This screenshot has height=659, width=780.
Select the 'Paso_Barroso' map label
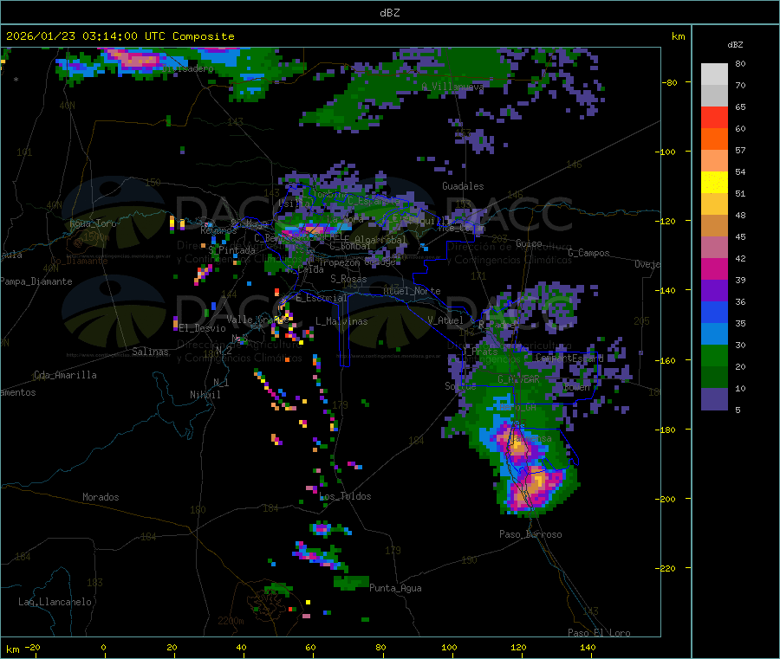point(530,535)
